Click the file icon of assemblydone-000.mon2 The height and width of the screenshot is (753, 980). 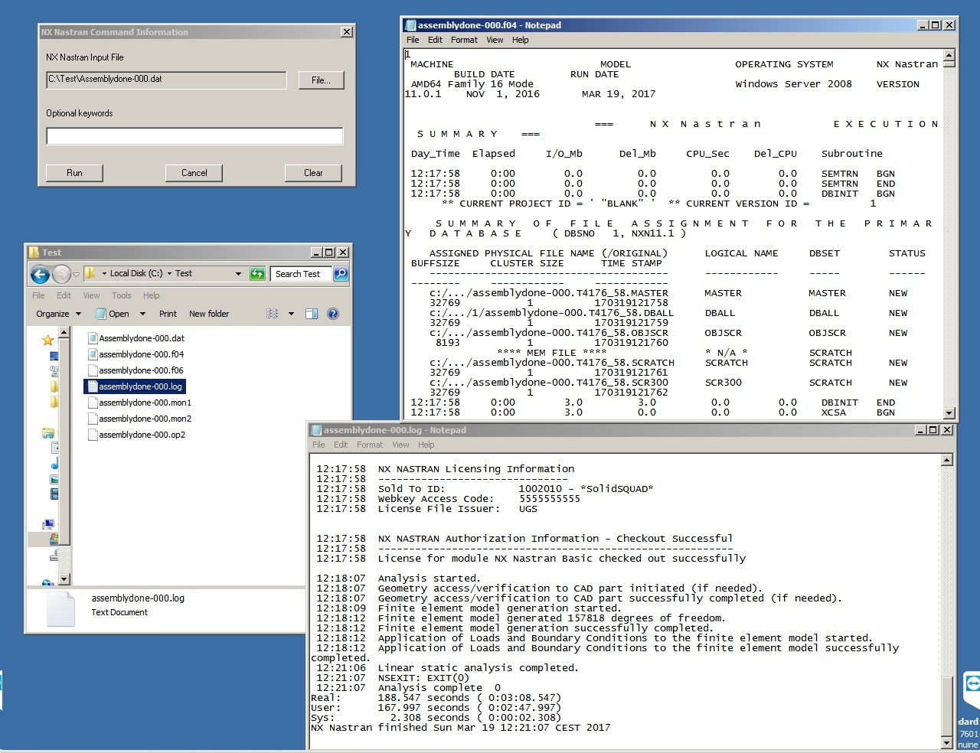point(93,419)
